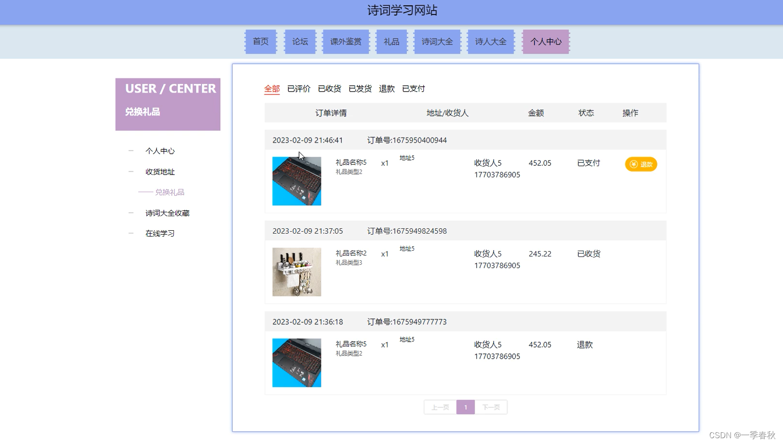Viewport: 783px width, 444px height.
Task: View 退款 filtered orders
Action: tap(386, 88)
